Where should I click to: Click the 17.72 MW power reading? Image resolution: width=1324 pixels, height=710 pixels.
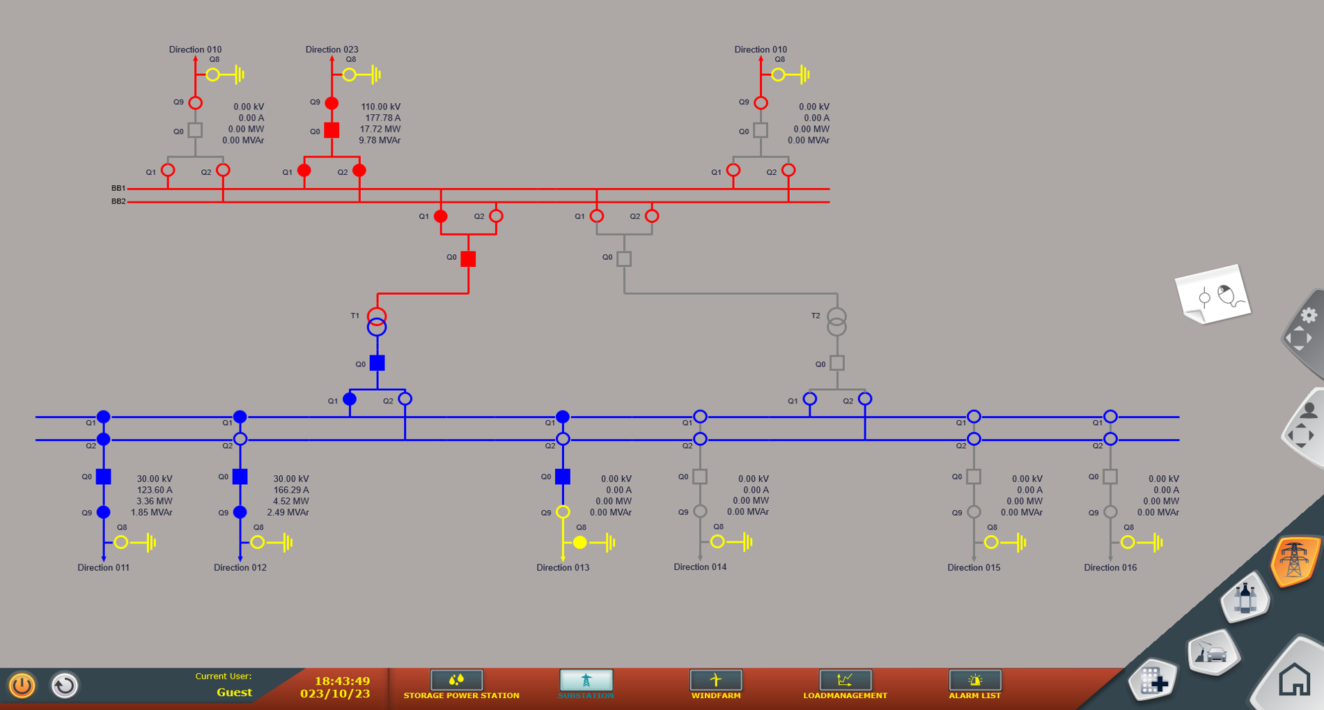[380, 130]
